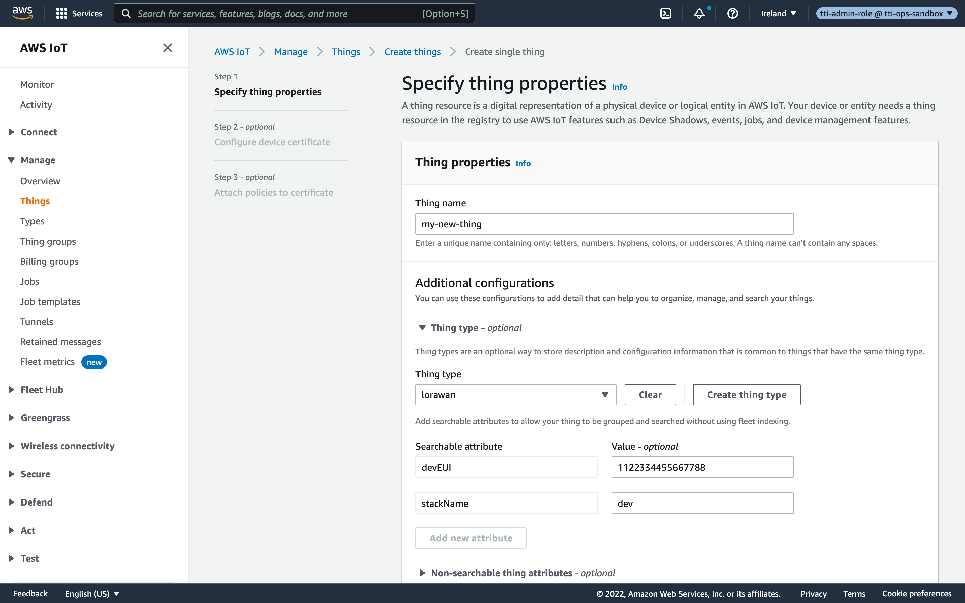Click the search bar icon
965x603 pixels.
tap(126, 14)
